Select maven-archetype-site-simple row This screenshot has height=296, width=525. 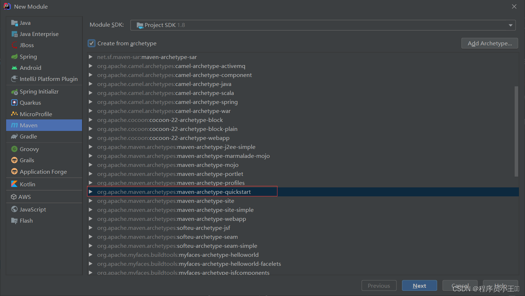303,210
